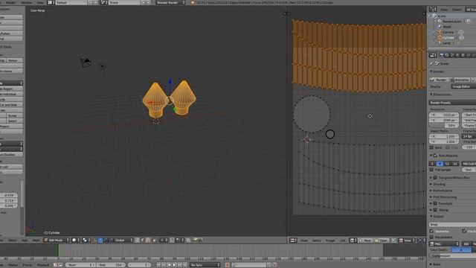The height and width of the screenshot is (268, 476).
Task: Toggle the 3D manipulator widget icon
Action: click(x=95, y=240)
